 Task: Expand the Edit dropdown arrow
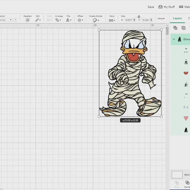[x=40, y=20]
